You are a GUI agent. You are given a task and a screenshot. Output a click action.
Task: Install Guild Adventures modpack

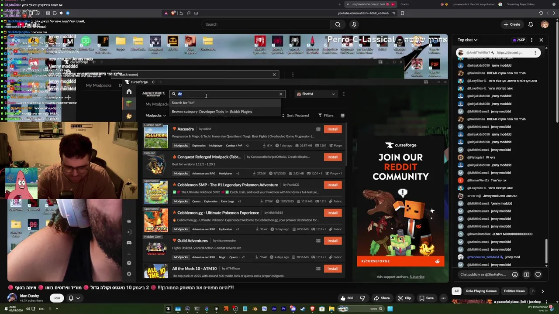click(x=333, y=241)
